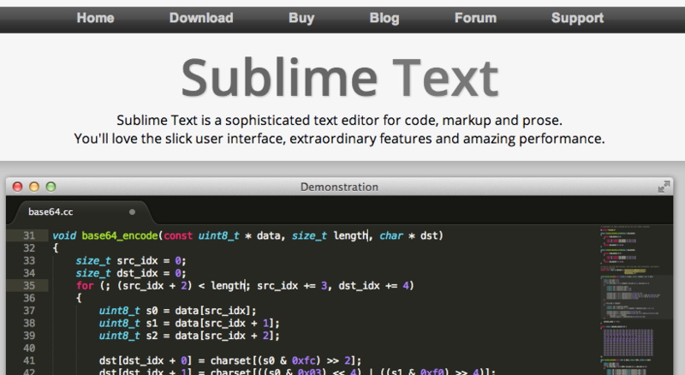Click the 'You'll love the slick user interface' sentence

pos(339,139)
